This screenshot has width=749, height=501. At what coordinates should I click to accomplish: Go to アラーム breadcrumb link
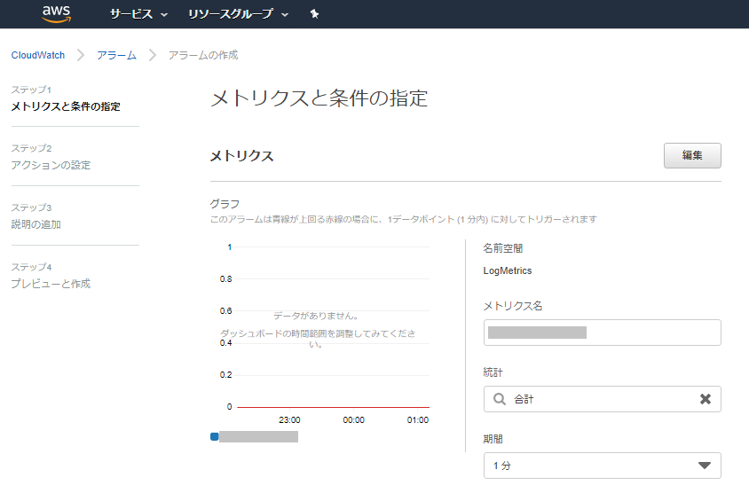[116, 55]
